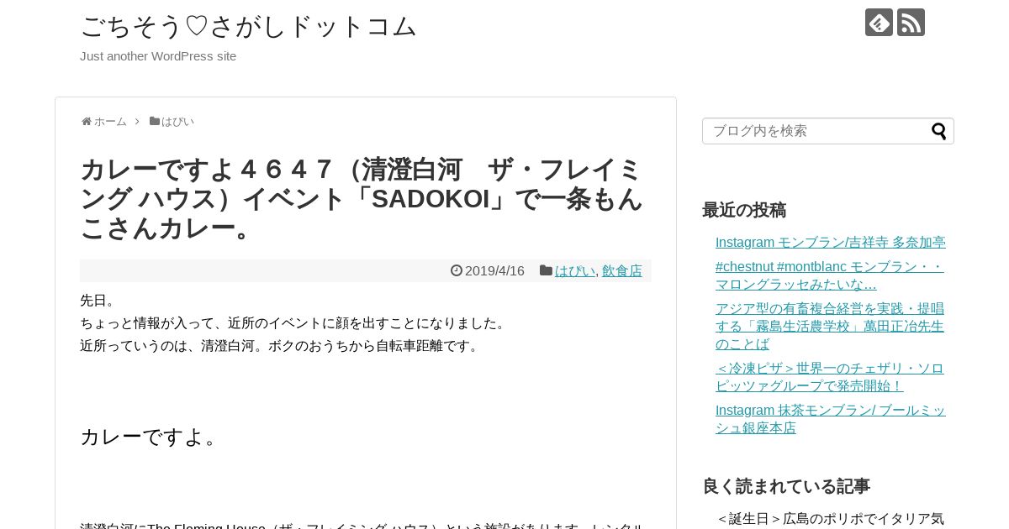The height and width of the screenshot is (529, 1009).
Task: Open the RSS feed icon
Action: tap(911, 23)
